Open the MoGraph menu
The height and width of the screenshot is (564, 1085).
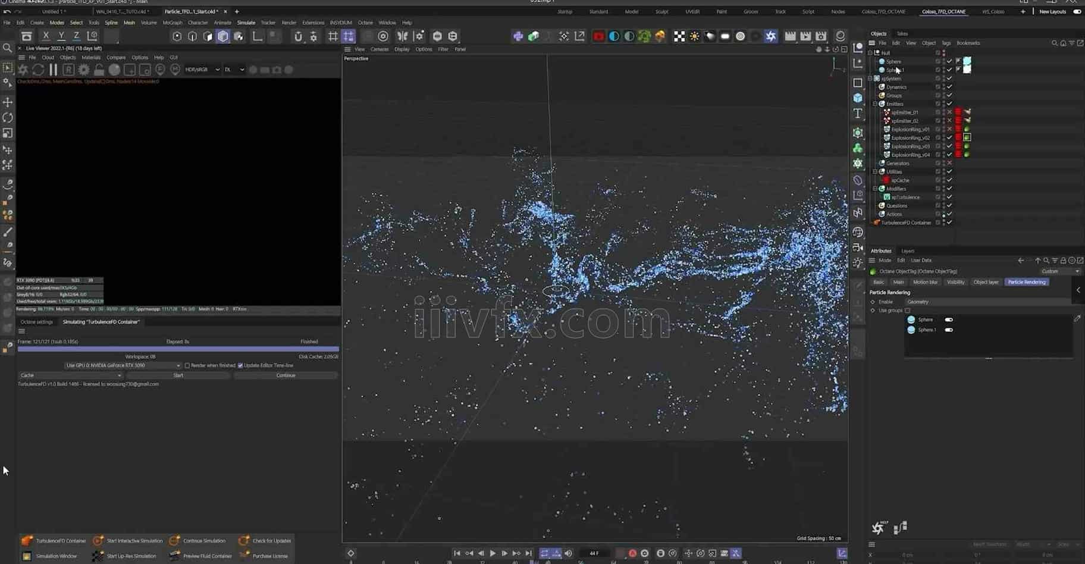[173, 23]
